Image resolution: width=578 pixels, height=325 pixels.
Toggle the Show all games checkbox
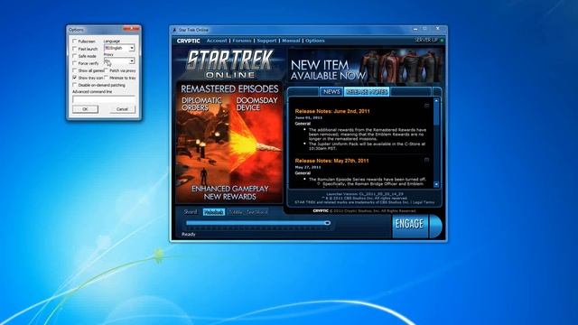pos(75,70)
